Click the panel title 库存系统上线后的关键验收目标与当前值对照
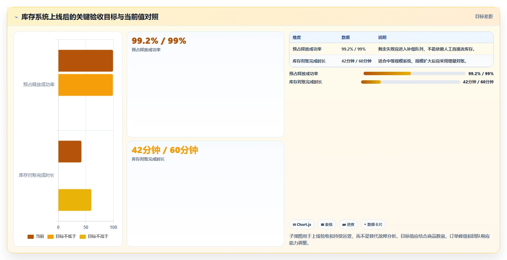 pos(90,17)
